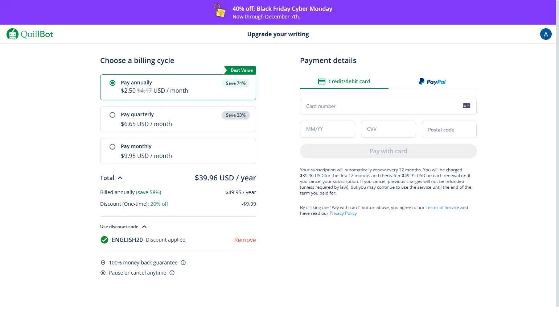
Task: Collapse the Use discount code section
Action: click(144, 227)
